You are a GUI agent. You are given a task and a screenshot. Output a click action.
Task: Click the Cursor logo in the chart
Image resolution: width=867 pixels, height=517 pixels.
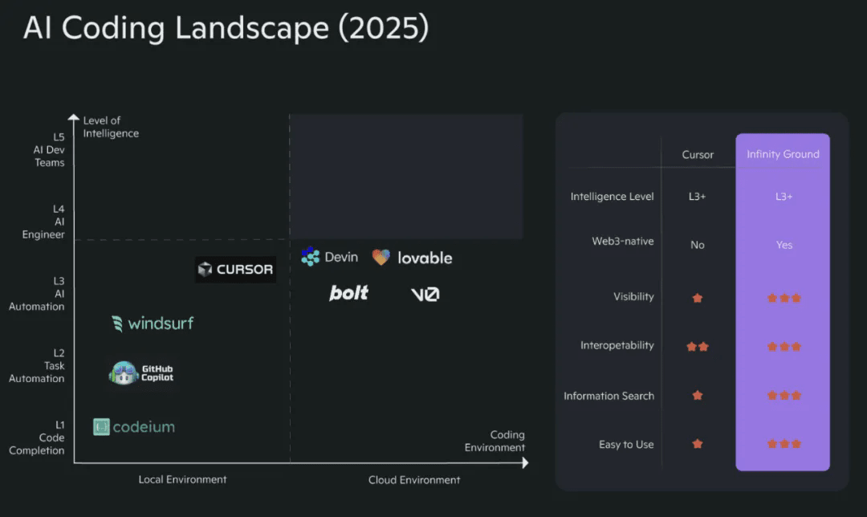pyautogui.click(x=235, y=269)
